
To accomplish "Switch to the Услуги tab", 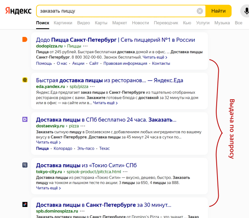I will point(203,23).
